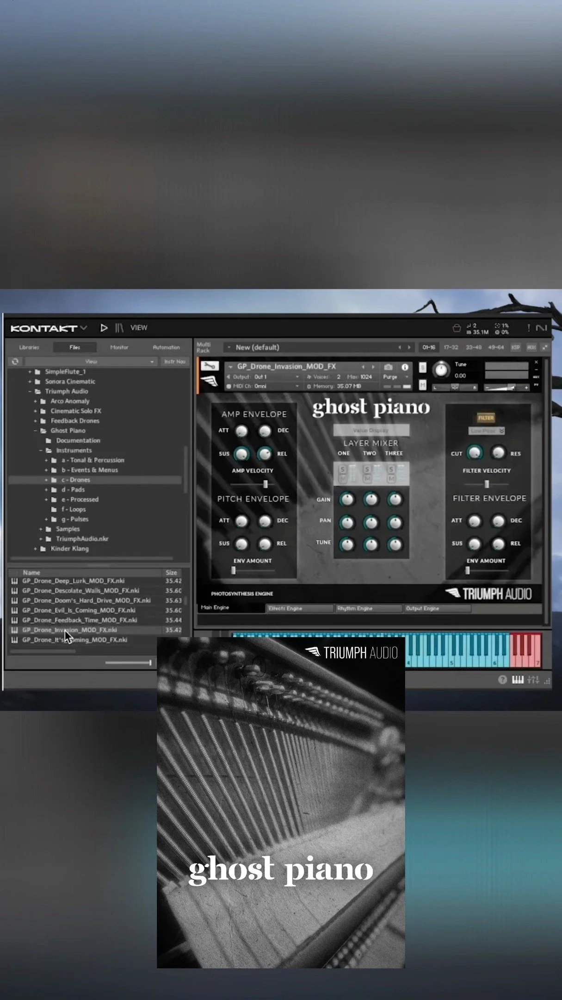The image size is (562, 1000).
Task: Expand the Feedback Drones folder
Action: pos(36,421)
